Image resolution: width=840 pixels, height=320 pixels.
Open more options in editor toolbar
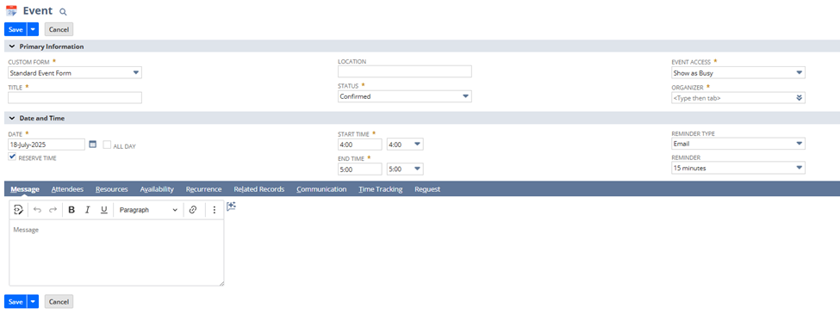tap(215, 210)
